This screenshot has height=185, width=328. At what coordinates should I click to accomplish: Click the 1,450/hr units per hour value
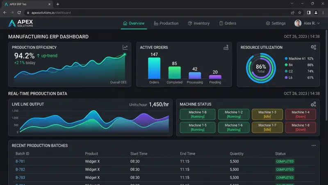point(159,104)
